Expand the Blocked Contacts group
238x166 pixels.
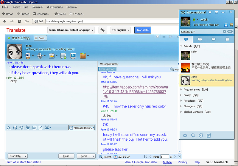coord(181,112)
